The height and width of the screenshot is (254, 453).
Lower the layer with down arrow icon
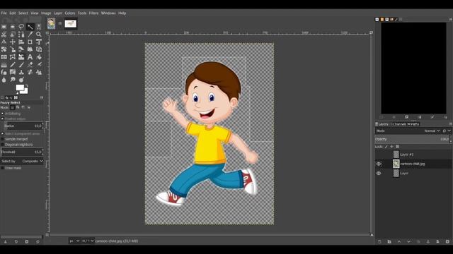409,241
